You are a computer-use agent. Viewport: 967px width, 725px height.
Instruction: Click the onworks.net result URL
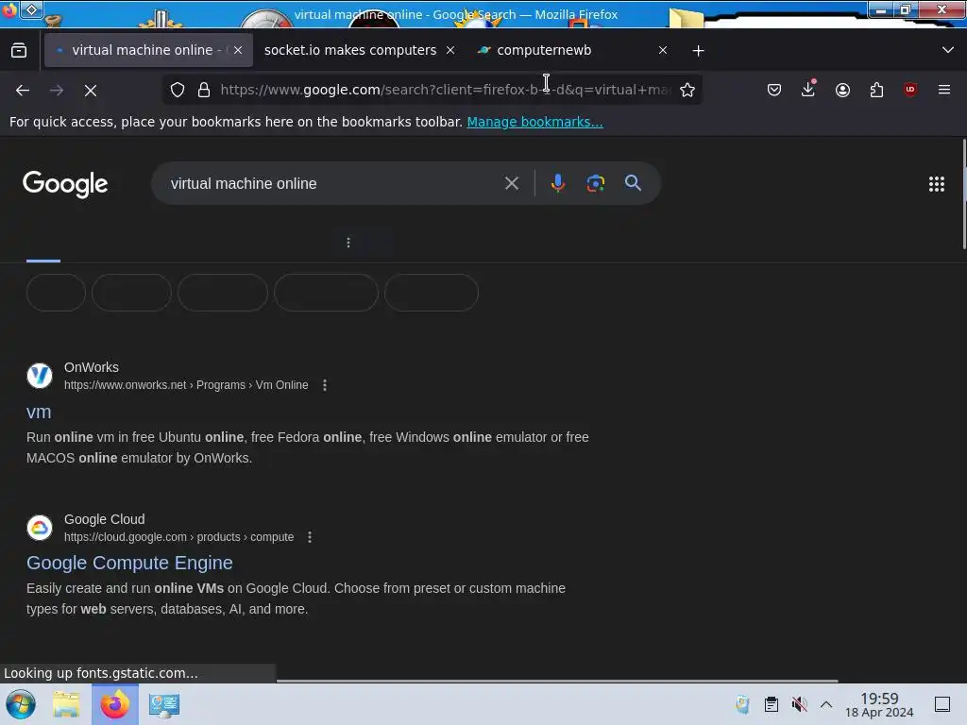(186, 385)
